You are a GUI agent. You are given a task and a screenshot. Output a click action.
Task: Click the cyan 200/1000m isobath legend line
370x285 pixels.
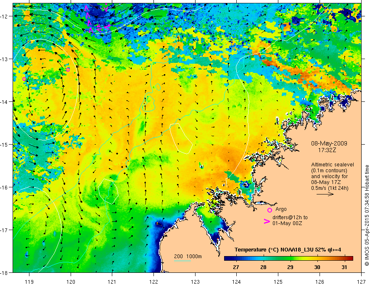click(182, 261)
